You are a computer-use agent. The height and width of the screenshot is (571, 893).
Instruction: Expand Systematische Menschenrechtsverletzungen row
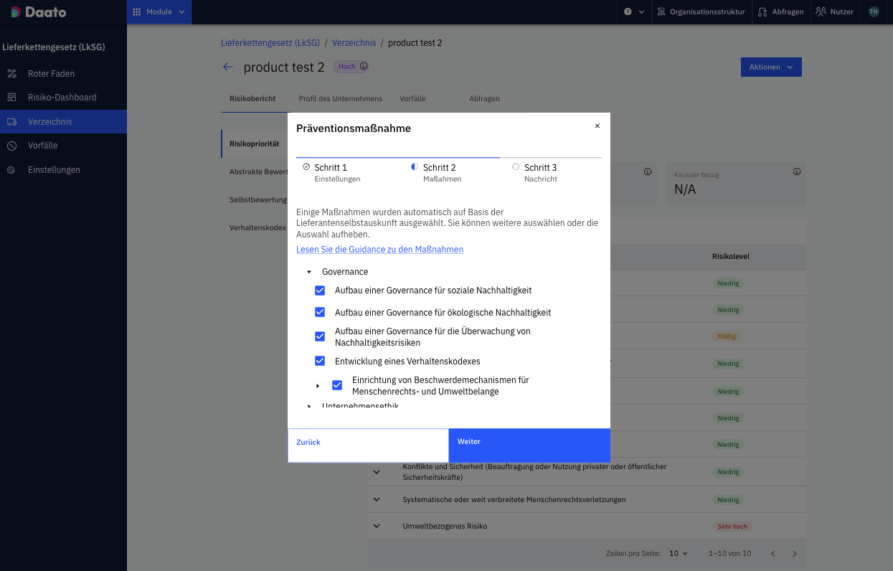(377, 499)
